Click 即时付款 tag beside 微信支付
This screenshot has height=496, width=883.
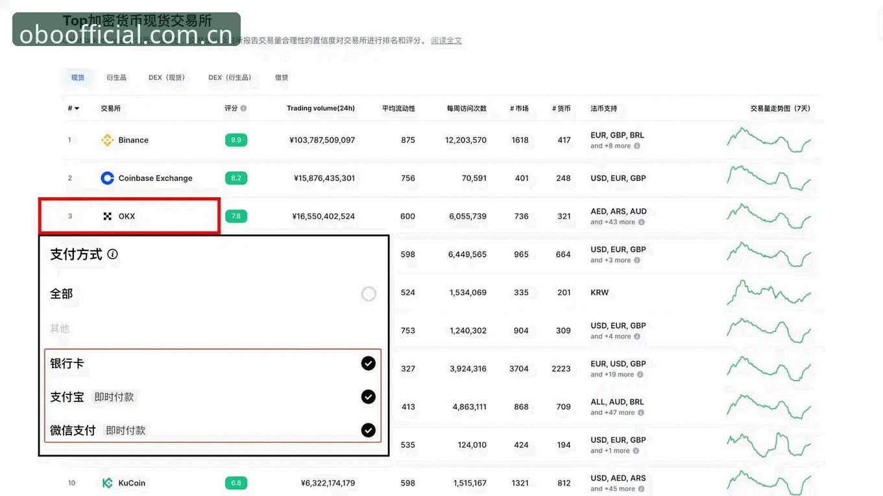[x=126, y=430]
